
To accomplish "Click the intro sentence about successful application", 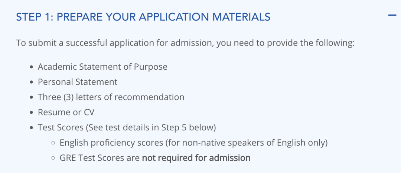I will pos(185,43).
